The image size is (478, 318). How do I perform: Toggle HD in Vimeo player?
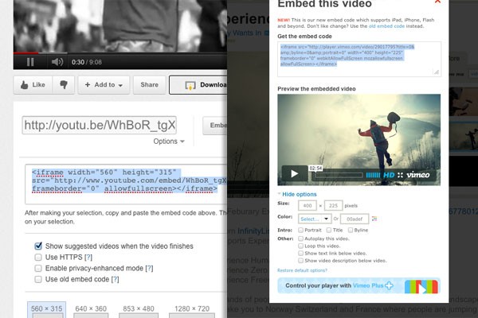(389, 175)
